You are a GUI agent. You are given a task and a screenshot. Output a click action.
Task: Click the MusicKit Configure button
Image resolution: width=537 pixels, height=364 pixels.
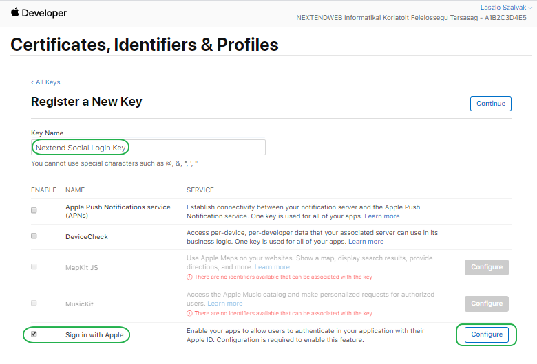(x=487, y=304)
